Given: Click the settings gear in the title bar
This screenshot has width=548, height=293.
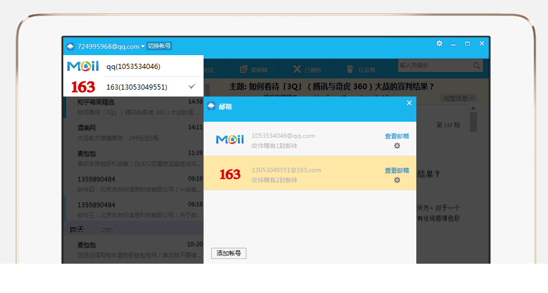Looking at the screenshot, I should point(439,44).
